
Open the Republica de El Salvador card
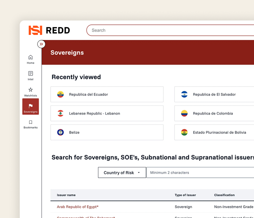click(x=214, y=94)
